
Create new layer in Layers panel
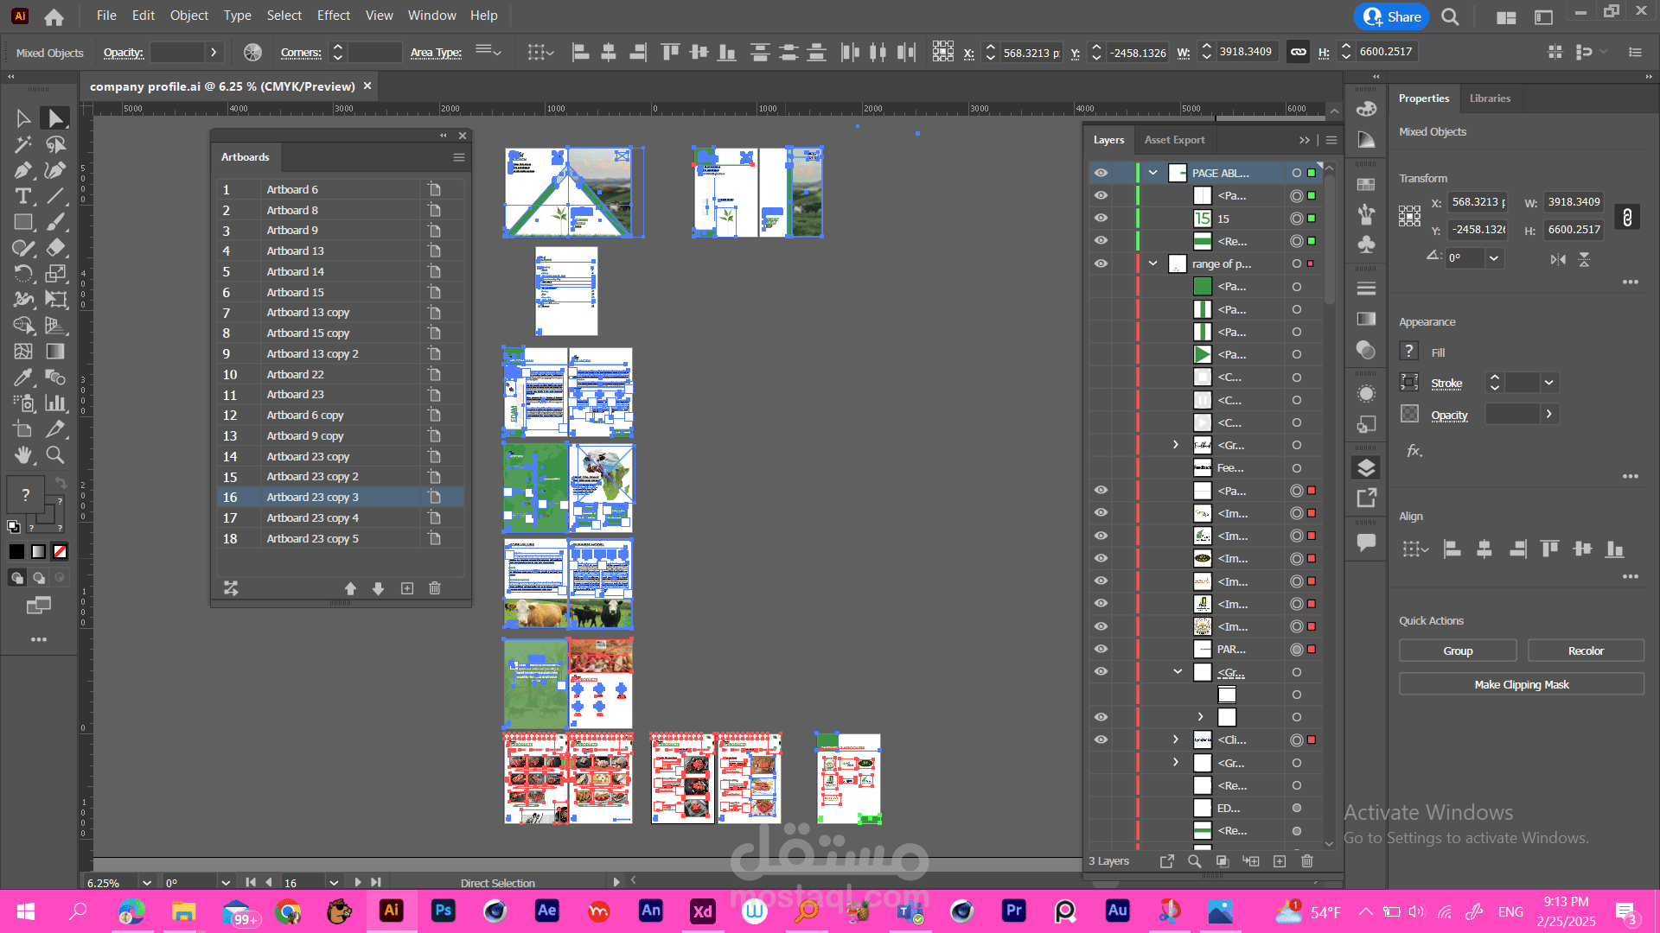coord(1280,861)
